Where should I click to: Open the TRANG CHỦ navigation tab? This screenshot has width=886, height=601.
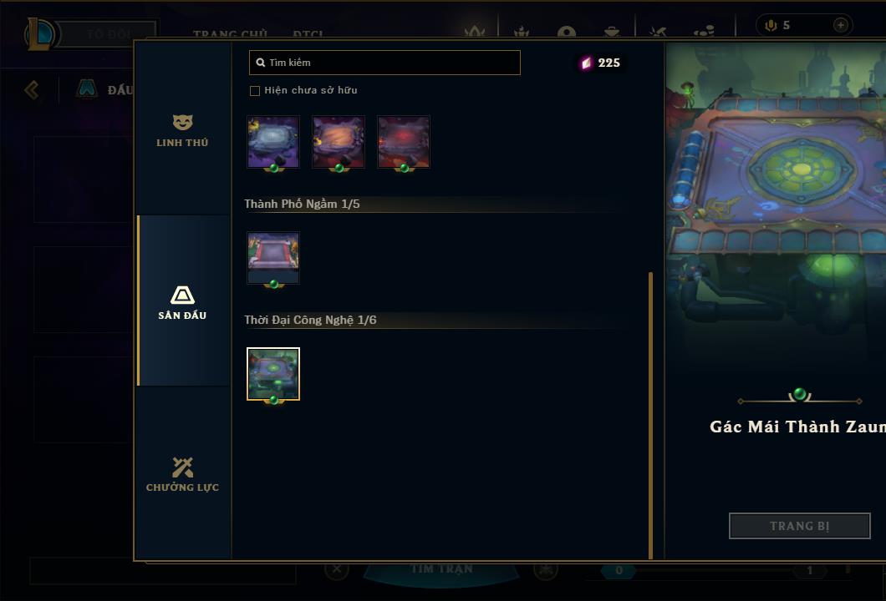point(230,34)
